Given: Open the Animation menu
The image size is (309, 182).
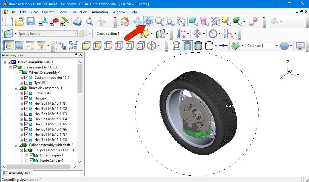Looking at the screenshot, I should pyautogui.click(x=100, y=12).
